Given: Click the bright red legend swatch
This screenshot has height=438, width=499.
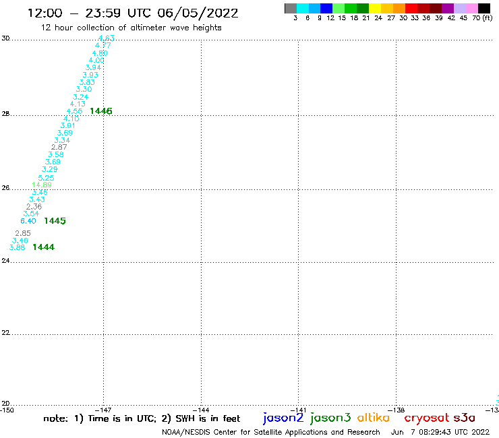Looking at the screenshot, I should (x=411, y=8).
